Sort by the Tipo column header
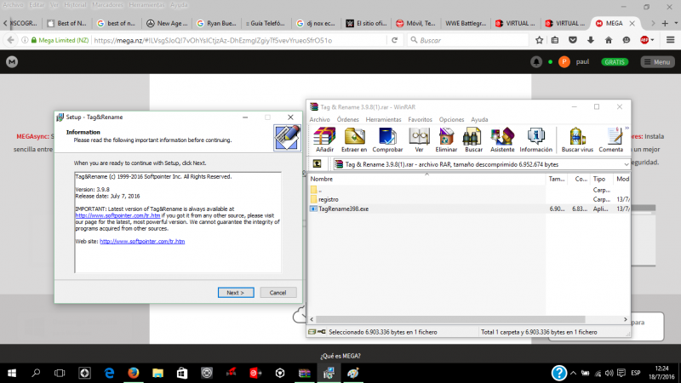 point(601,179)
